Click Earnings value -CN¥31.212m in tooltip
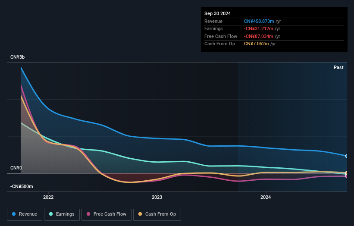 [259, 28]
